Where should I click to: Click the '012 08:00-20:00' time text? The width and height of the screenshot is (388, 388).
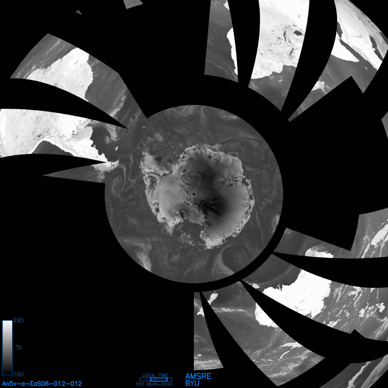coord(154,384)
